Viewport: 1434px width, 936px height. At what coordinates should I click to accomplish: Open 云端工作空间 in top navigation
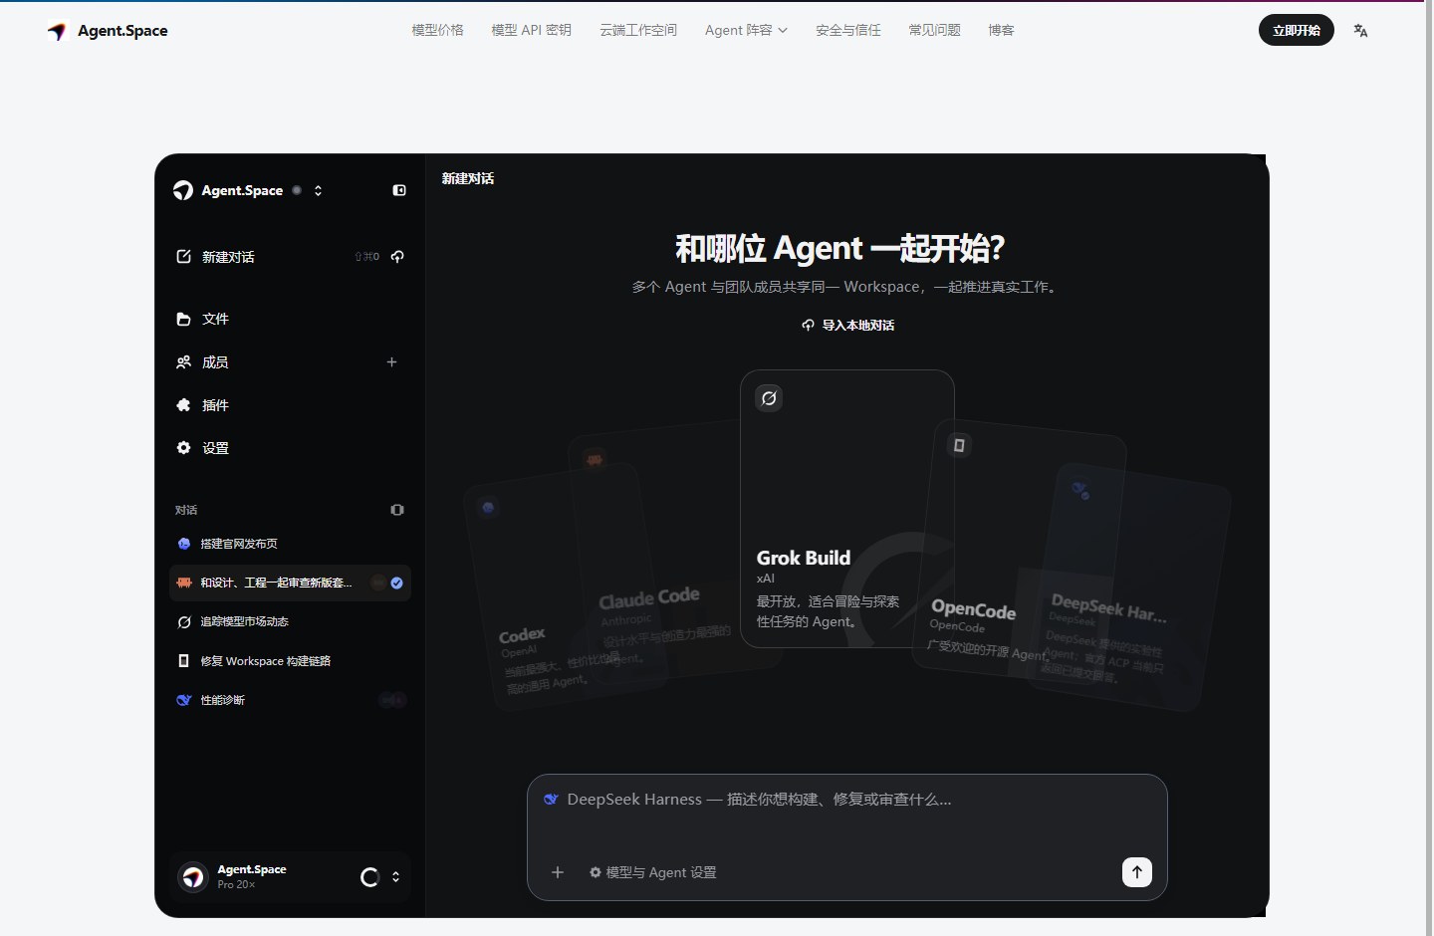(x=638, y=31)
